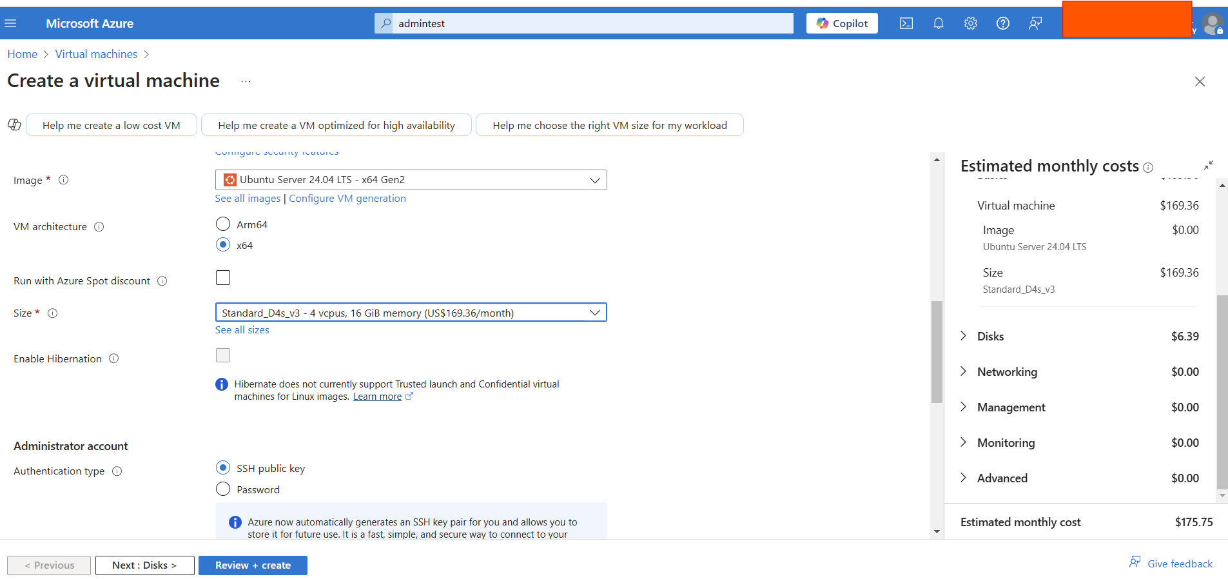Click the Copilot icon beside the help buttons

(x=14, y=124)
